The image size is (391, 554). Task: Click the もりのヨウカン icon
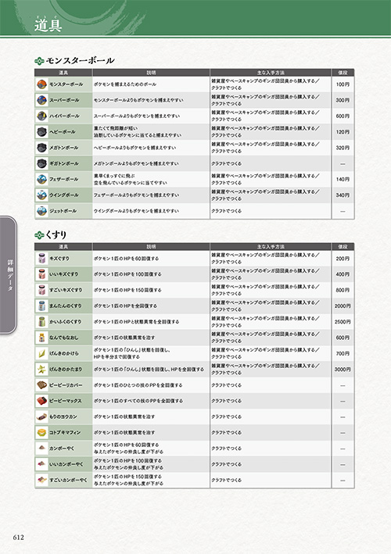click(x=41, y=417)
